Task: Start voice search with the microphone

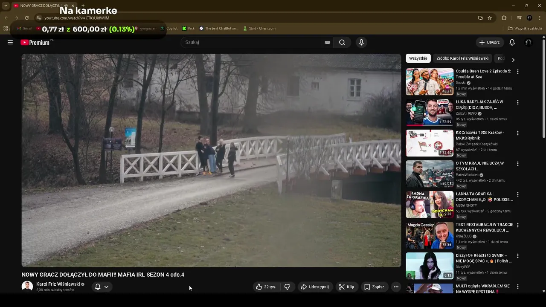Action: tap(361, 42)
